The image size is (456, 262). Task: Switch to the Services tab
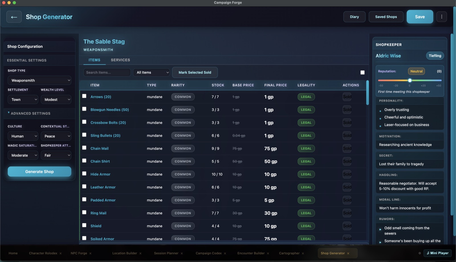coord(120,60)
